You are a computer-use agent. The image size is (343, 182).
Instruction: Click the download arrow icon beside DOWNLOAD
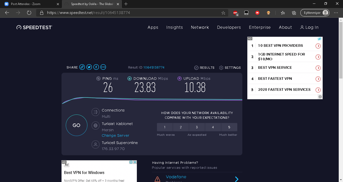[130, 78]
